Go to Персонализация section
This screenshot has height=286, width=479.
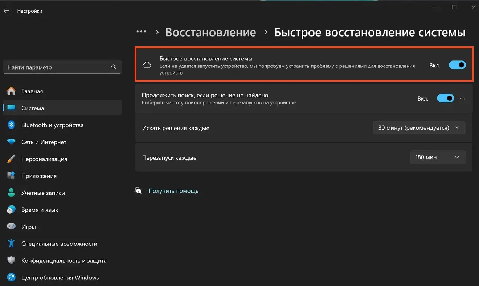click(x=62, y=159)
